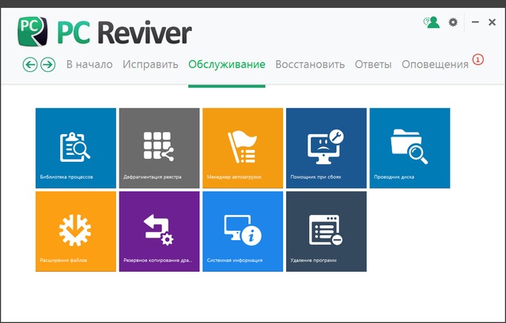This screenshot has width=506, height=323.
Task: Switch to the Исправить tab
Action: [x=150, y=64]
